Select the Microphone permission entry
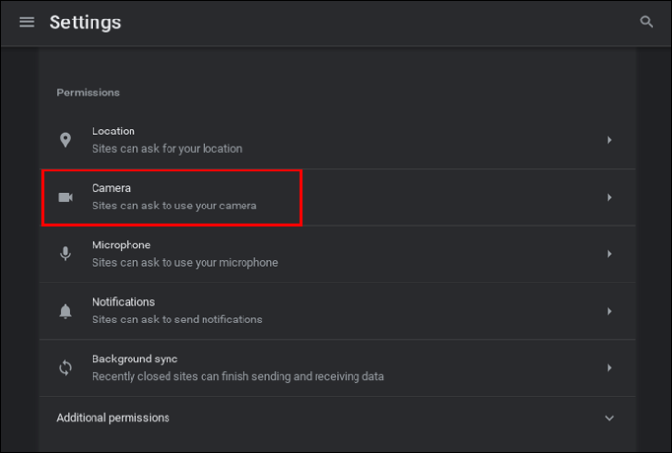The width and height of the screenshot is (672, 453). [337, 254]
